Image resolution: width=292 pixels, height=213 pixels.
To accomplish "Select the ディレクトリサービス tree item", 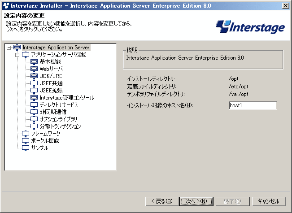I will pos(59,105).
